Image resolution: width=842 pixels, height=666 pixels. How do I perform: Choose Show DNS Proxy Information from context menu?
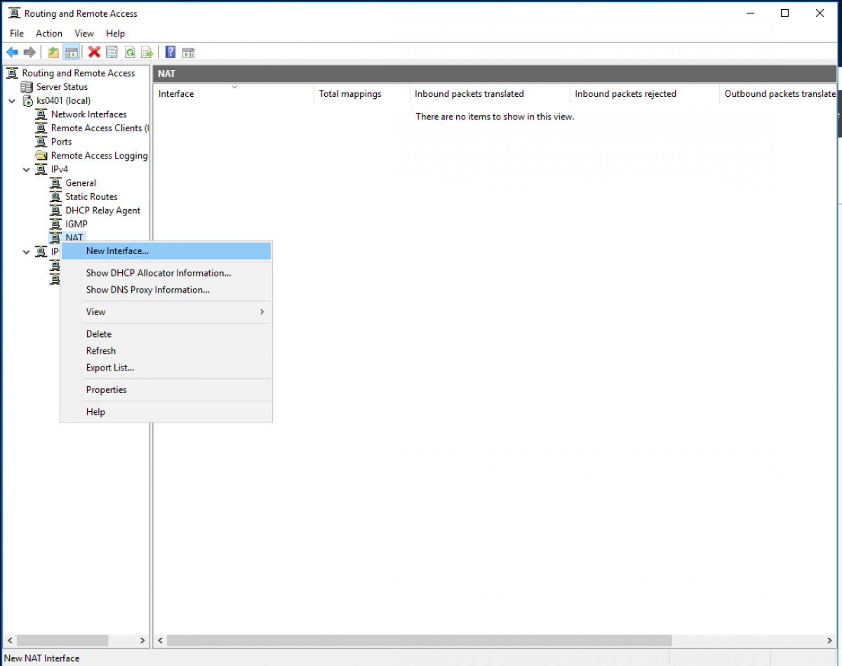point(147,289)
